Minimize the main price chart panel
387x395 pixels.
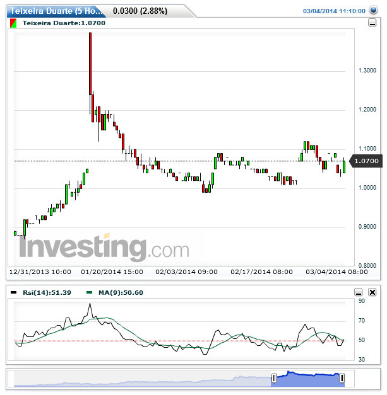(x=372, y=23)
